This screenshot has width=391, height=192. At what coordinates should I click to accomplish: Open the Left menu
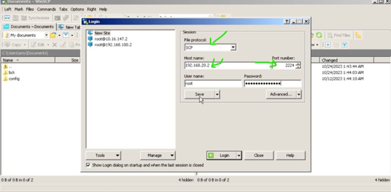(8, 9)
